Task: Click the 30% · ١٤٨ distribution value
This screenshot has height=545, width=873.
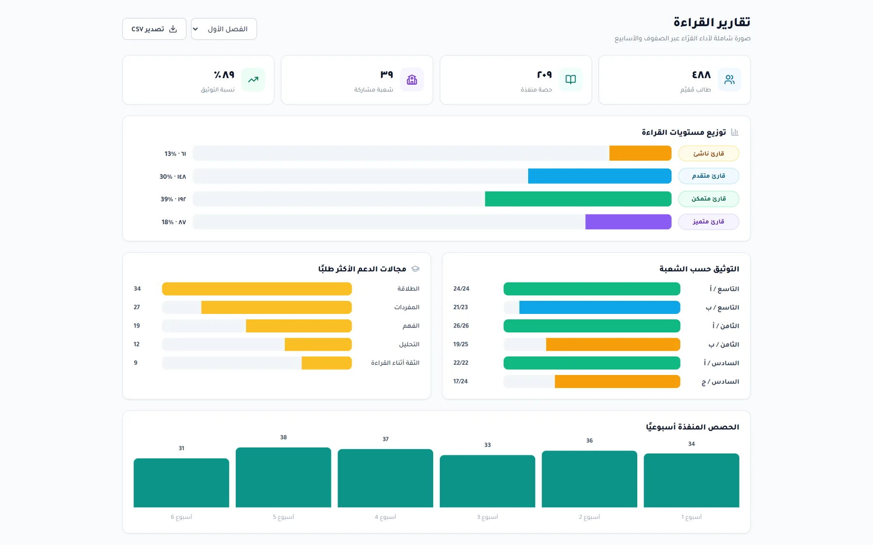Action: 173,177
